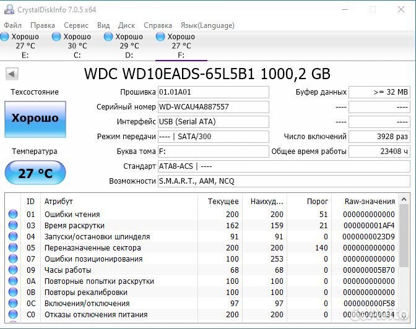Viewport: 416px width, 329px height.
Task: Open the Справка menu
Action: 158,25
